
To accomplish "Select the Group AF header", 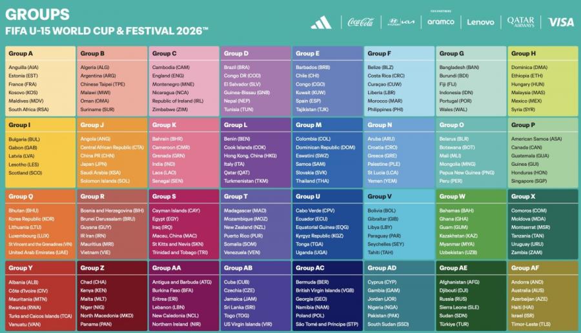I will coord(543,268).
